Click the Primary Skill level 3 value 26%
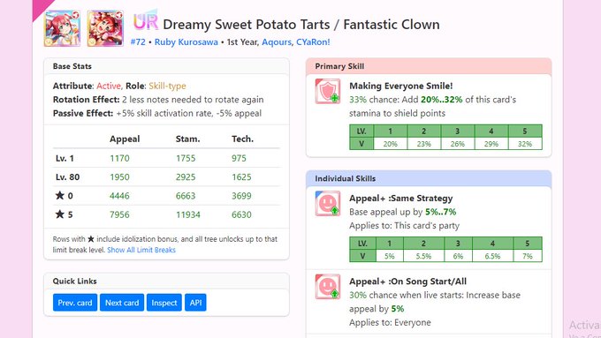601x338 pixels. coord(458,144)
